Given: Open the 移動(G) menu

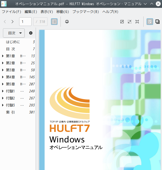Looking at the screenshot, I should click(63, 12).
